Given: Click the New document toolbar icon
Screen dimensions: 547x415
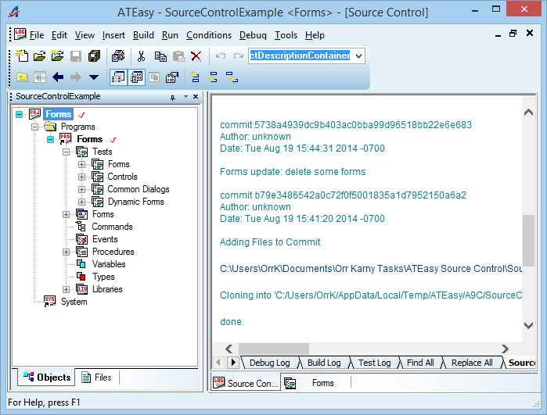Looking at the screenshot, I should 22,55.
